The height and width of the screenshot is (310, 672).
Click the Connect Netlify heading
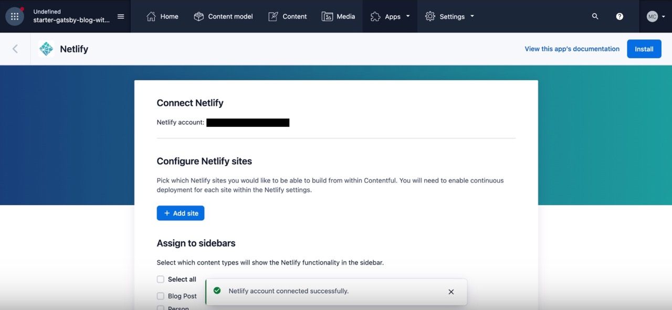click(x=190, y=103)
